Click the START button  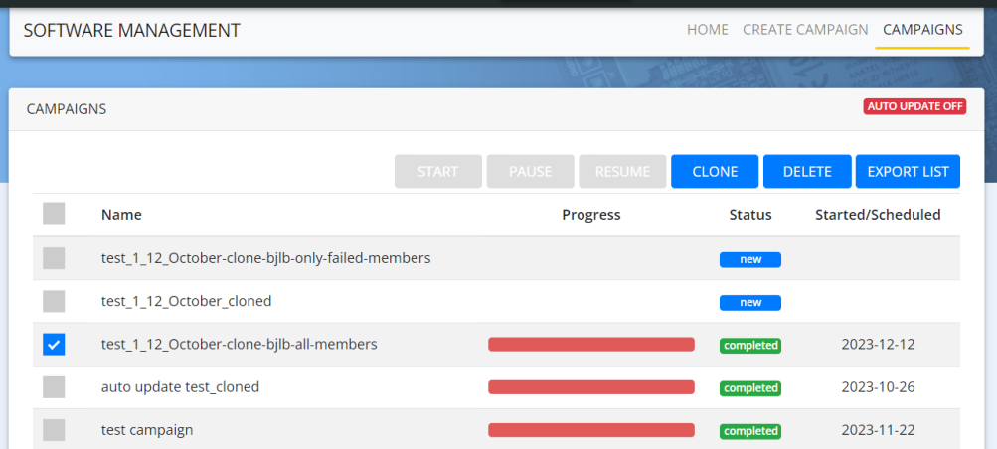[x=438, y=171]
